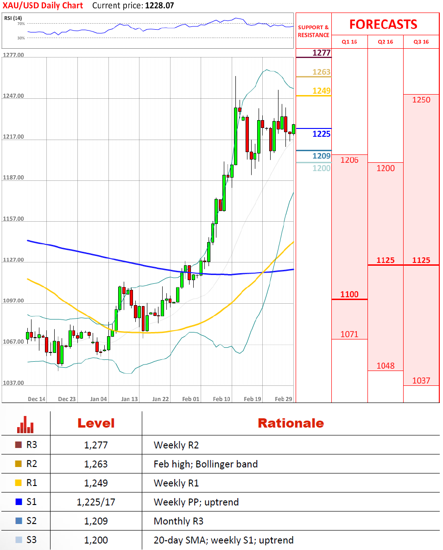The height and width of the screenshot is (550, 443).
Task: Click the Dec 14 date axis label
Action: coord(37,399)
